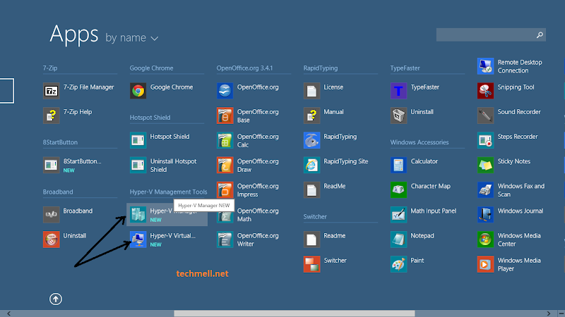Open the Windows Media Center icon
The width and height of the screenshot is (565, 317).
point(485,240)
